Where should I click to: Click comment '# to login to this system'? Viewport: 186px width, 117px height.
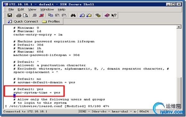pos(40,103)
